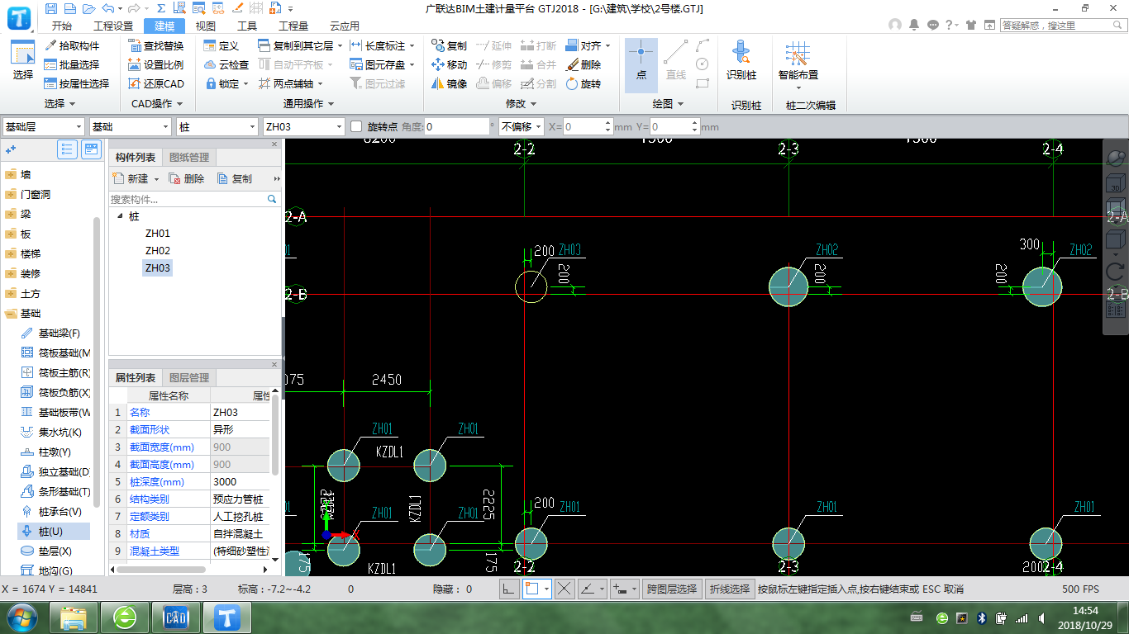Image resolution: width=1129 pixels, height=634 pixels.
Task: Select ZH01 in component tree
Action: 158,233
